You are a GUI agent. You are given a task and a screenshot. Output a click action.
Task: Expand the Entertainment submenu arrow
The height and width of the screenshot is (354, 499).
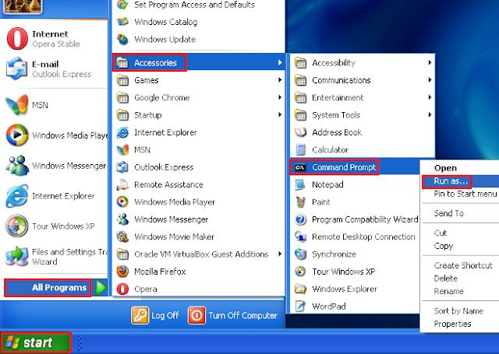[430, 97]
